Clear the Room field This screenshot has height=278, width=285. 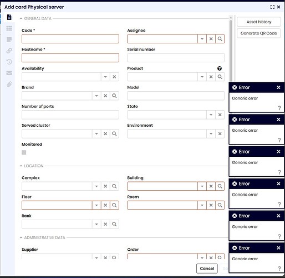(x=211, y=205)
